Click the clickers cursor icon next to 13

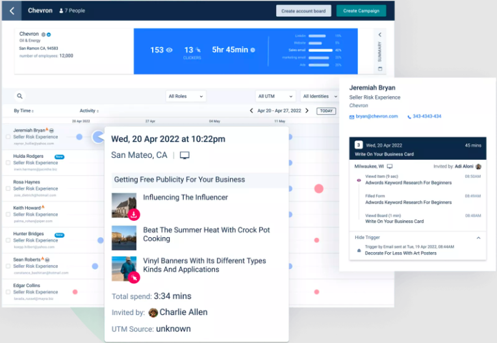[198, 50]
